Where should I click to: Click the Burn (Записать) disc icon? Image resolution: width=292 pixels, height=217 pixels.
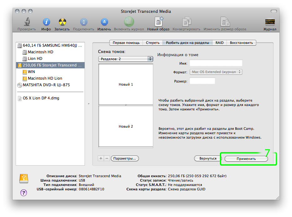pyautogui.click(x=62, y=22)
